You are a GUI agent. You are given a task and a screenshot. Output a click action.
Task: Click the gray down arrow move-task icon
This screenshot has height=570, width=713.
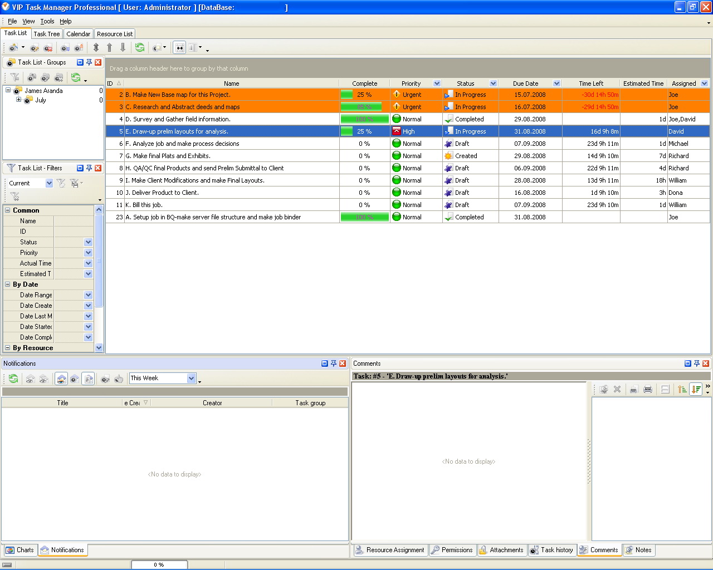[123, 48]
